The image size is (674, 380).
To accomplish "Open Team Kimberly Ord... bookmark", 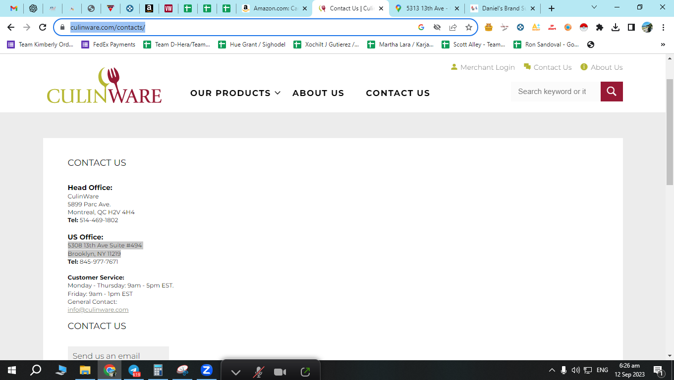I will 40,45.
